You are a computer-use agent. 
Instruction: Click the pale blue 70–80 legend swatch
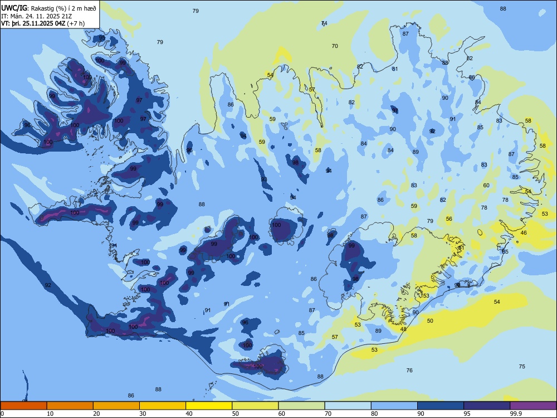tap(348, 406)
